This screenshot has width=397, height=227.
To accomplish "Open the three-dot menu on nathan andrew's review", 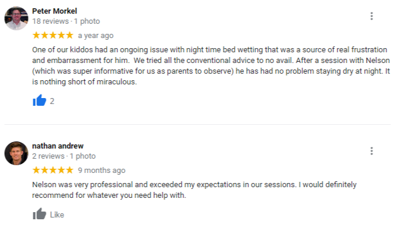I will tap(371, 151).
